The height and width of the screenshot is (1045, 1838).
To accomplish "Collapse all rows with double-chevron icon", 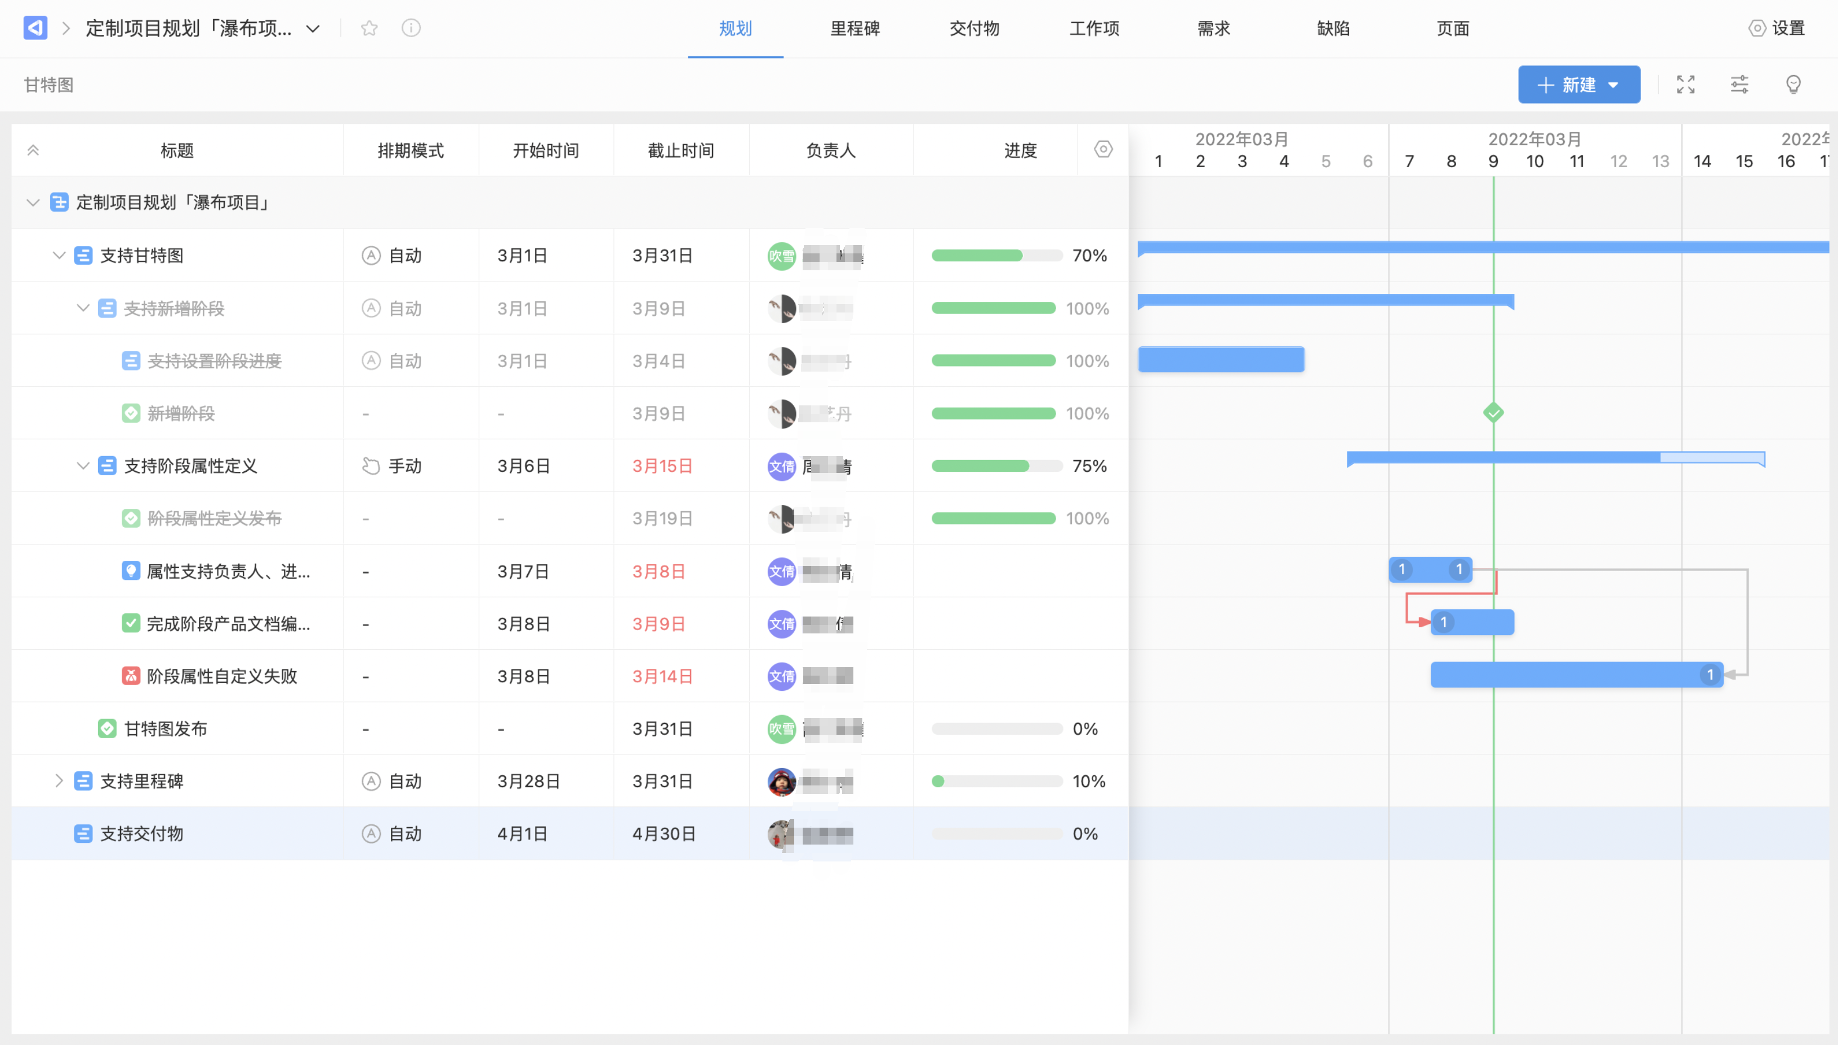I will [x=33, y=150].
